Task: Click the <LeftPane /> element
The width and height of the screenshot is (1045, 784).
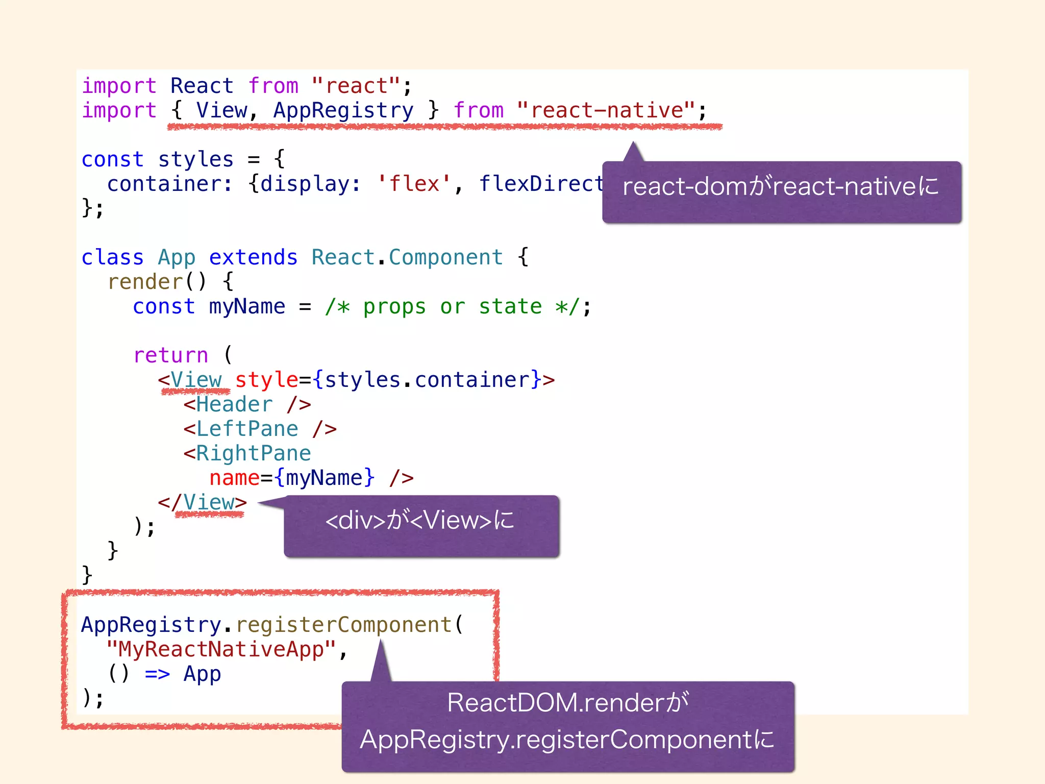Action: [x=260, y=429]
